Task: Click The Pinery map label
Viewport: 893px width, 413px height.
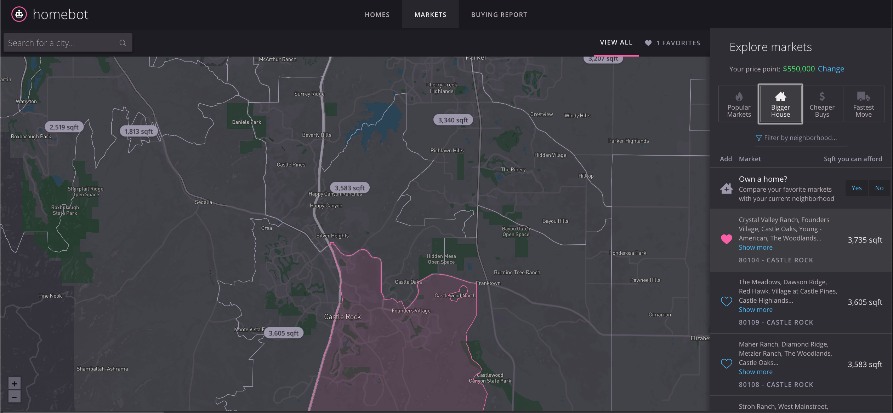Action: [513, 169]
